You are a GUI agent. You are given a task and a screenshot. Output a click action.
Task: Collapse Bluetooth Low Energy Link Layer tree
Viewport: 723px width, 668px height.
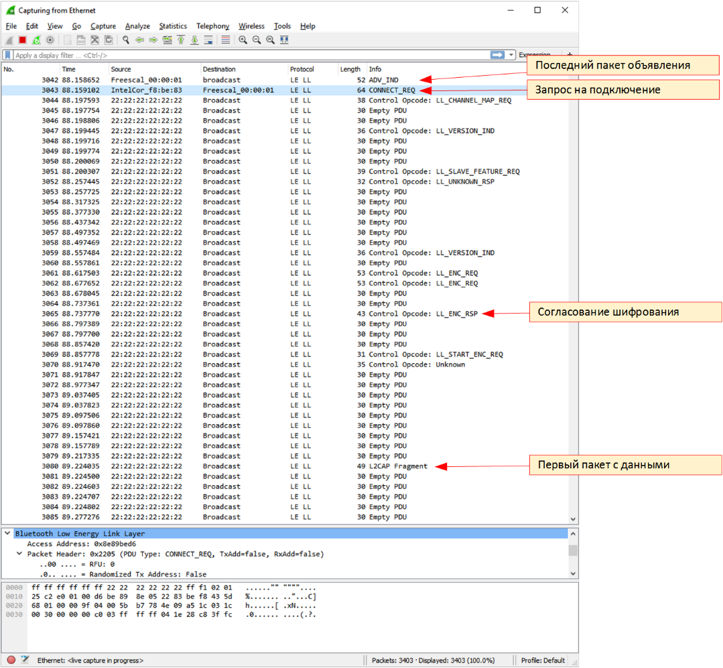click(7, 533)
